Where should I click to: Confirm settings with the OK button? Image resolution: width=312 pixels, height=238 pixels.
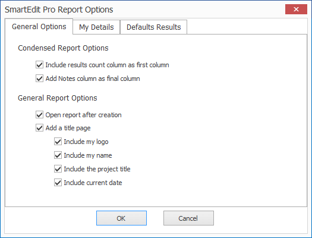(121, 218)
